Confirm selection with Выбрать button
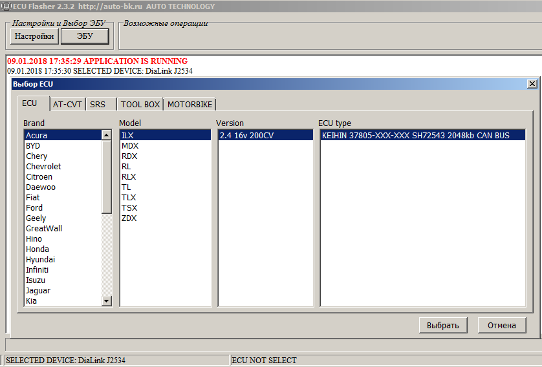542x367 pixels. pyautogui.click(x=443, y=325)
